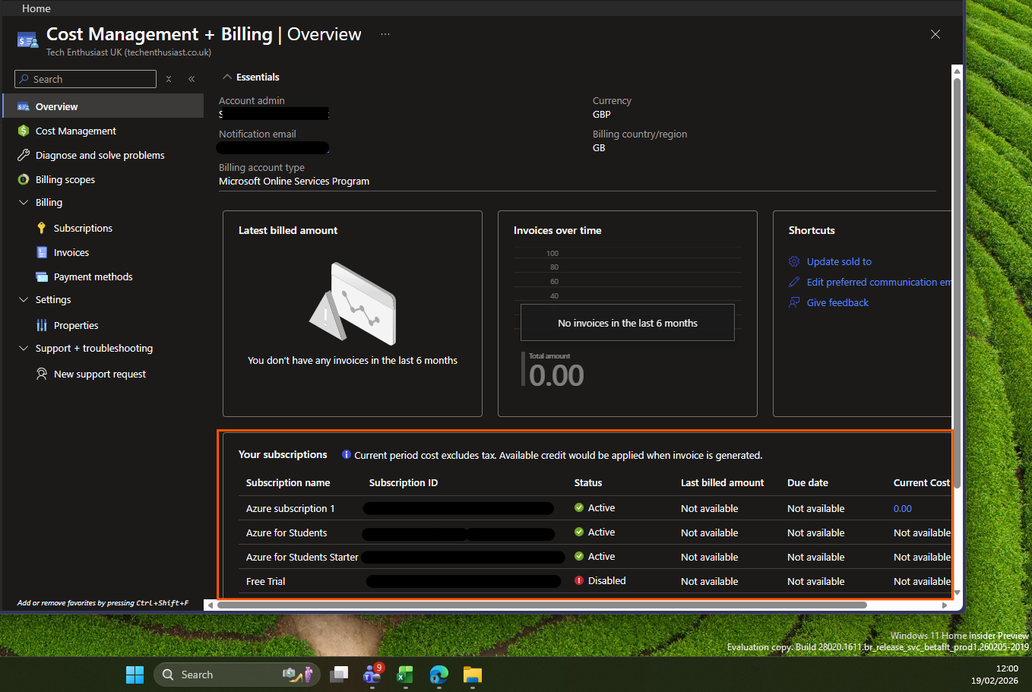The width and height of the screenshot is (1032, 692).
Task: Click the Microsoft Online Services Program value
Action: point(294,181)
